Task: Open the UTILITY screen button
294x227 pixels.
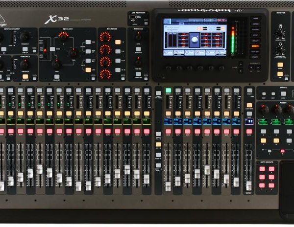Action: [x=255, y=57]
